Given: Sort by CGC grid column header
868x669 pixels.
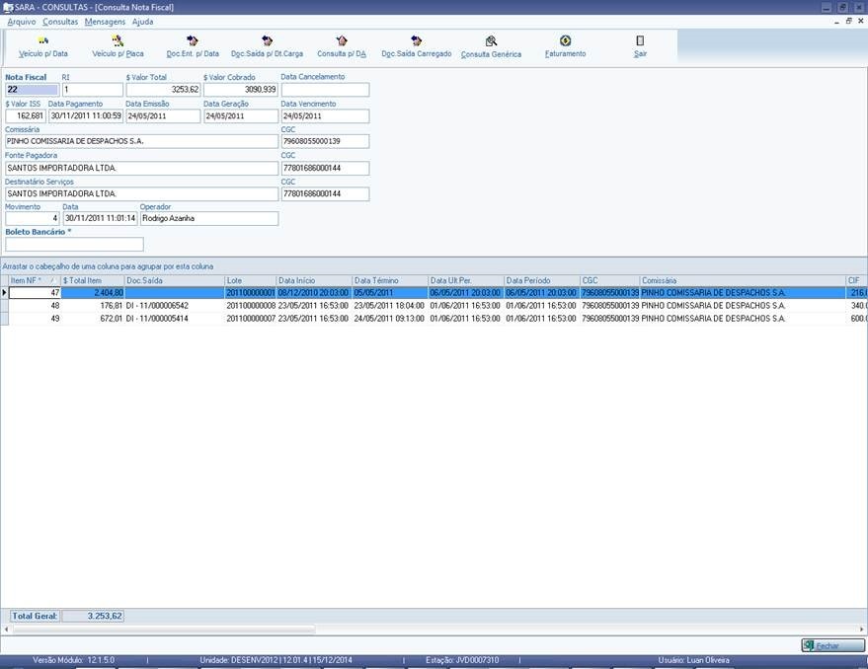Looking at the screenshot, I should [x=610, y=280].
